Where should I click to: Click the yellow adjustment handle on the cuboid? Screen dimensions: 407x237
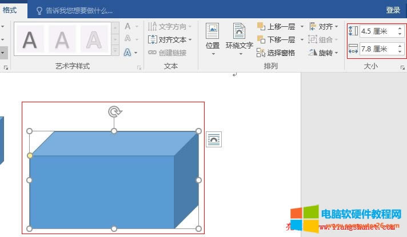30,155
